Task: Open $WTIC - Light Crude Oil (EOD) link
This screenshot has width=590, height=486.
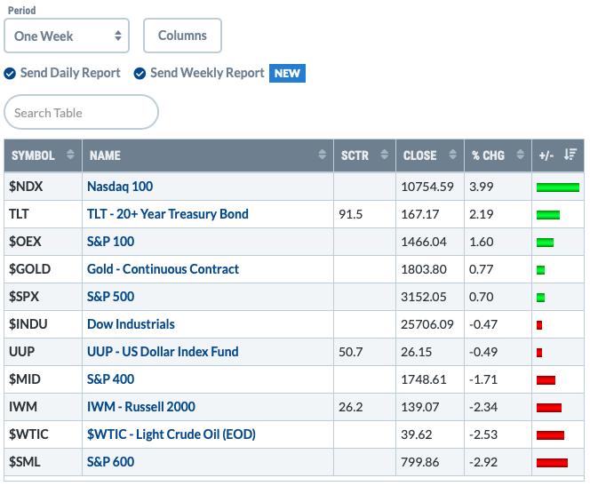Action: coord(171,434)
